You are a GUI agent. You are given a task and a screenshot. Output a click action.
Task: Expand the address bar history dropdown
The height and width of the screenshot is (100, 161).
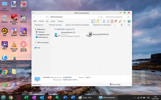click(x=99, y=17)
